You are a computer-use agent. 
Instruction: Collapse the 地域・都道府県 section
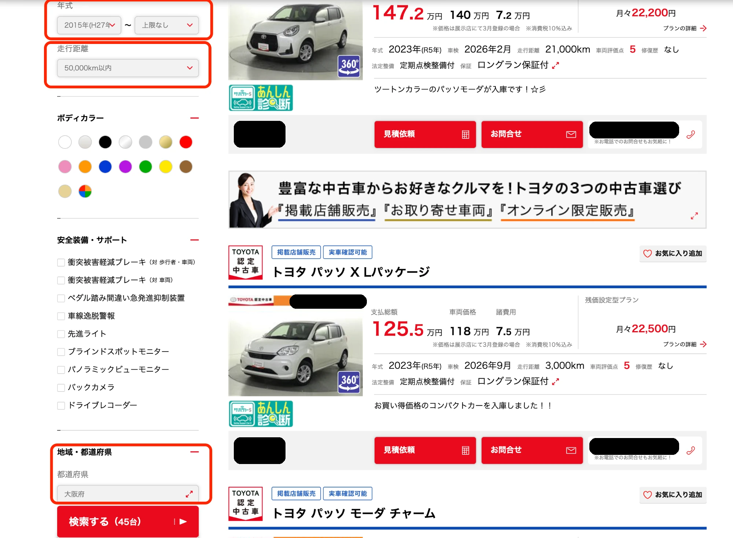click(195, 452)
